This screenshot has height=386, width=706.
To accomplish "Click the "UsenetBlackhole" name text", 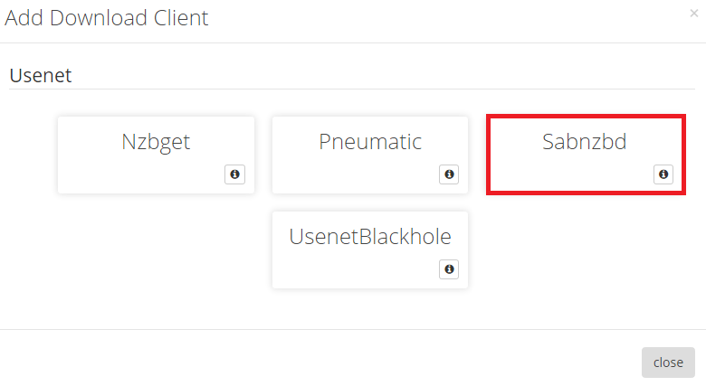I will coord(370,237).
